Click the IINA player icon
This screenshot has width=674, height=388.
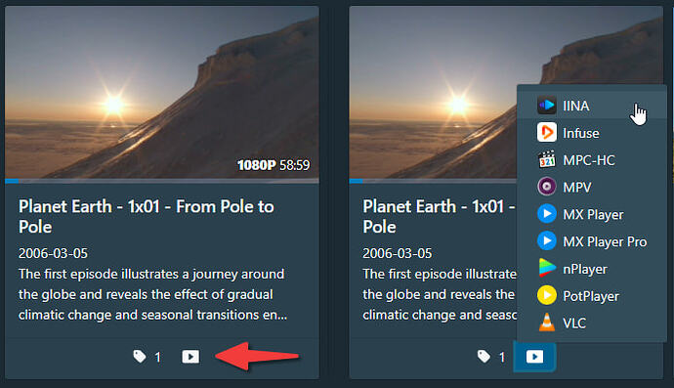(x=547, y=106)
